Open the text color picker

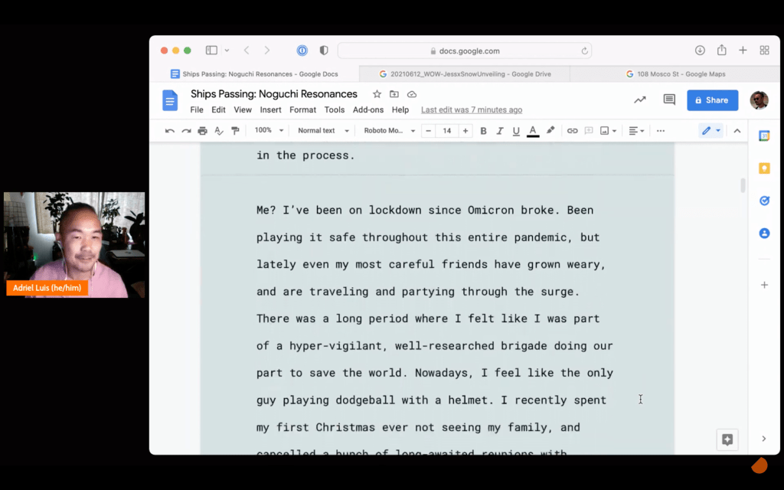click(533, 131)
